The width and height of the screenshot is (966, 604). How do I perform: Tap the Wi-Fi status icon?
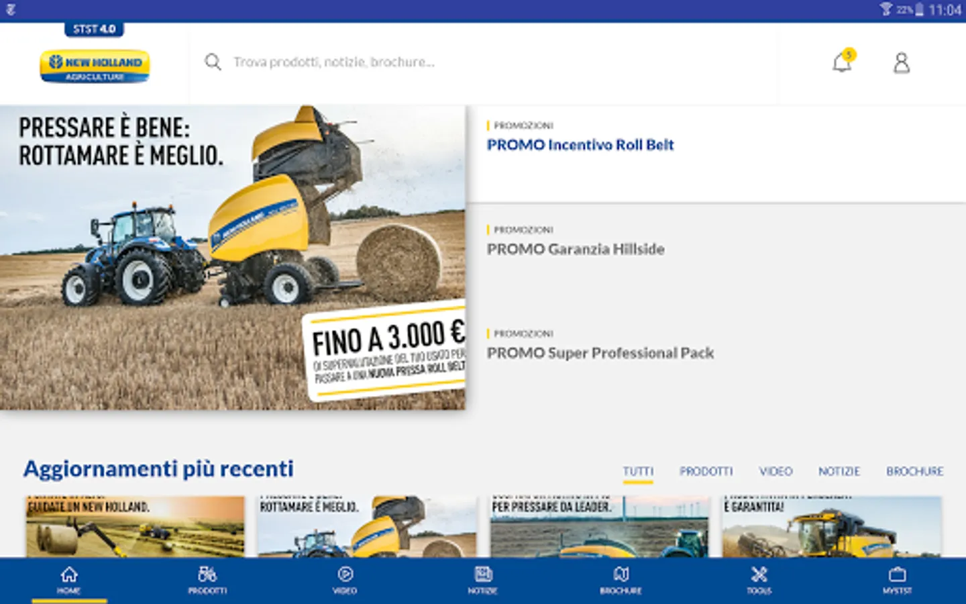click(886, 9)
